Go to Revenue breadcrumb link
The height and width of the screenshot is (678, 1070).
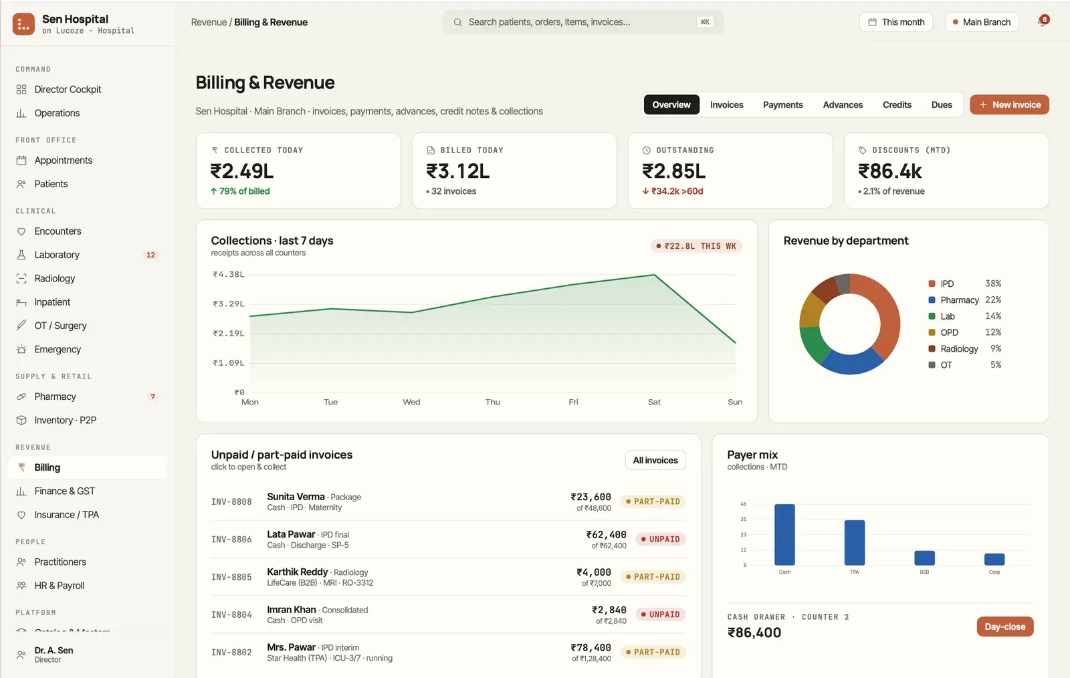(x=209, y=22)
